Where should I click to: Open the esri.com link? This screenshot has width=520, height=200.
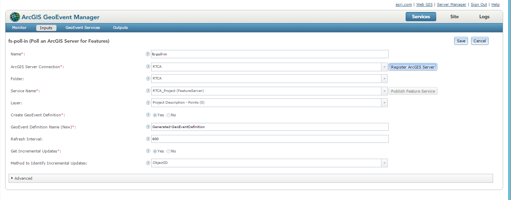pos(404,4)
